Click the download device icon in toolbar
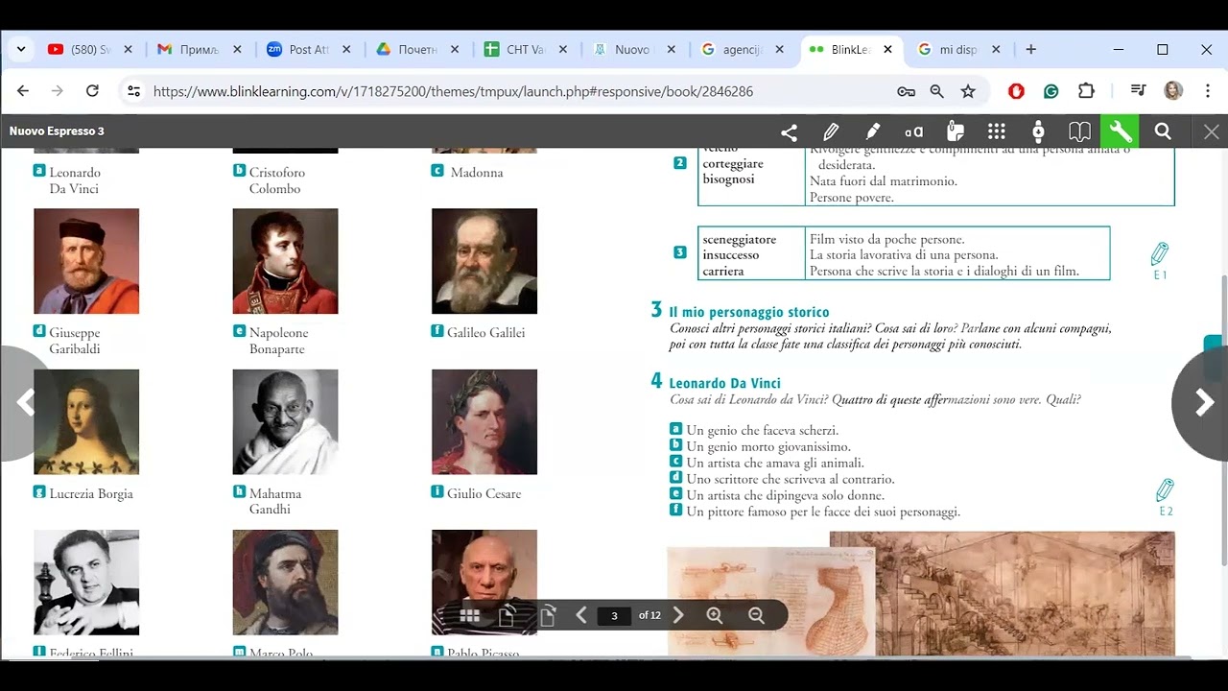Viewport: 1228px width, 691px height. (1038, 131)
